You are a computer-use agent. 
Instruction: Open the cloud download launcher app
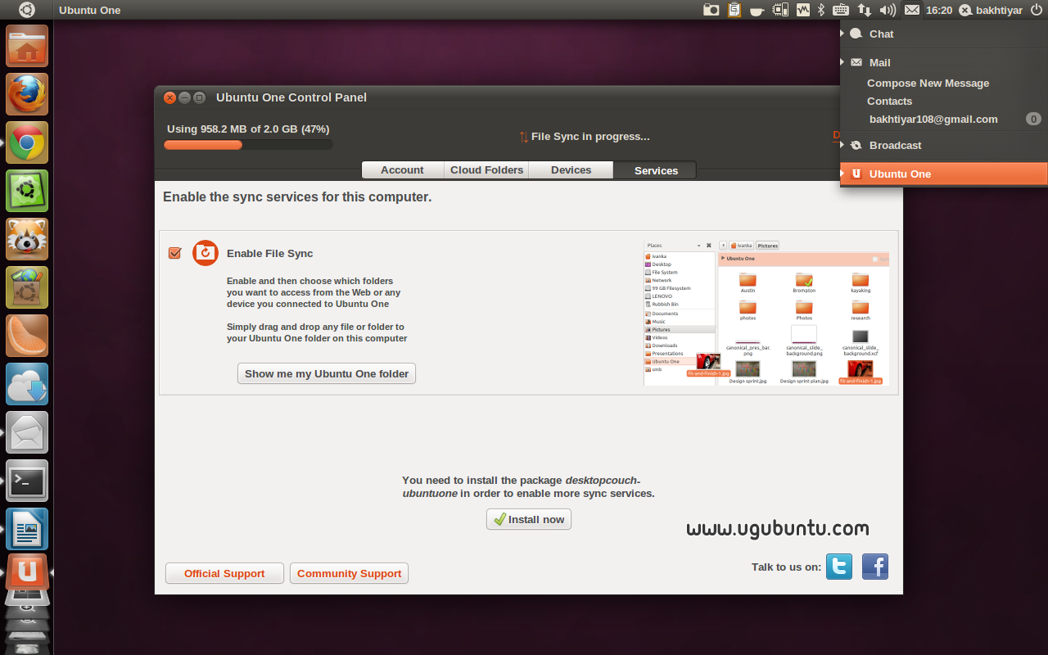click(x=27, y=384)
